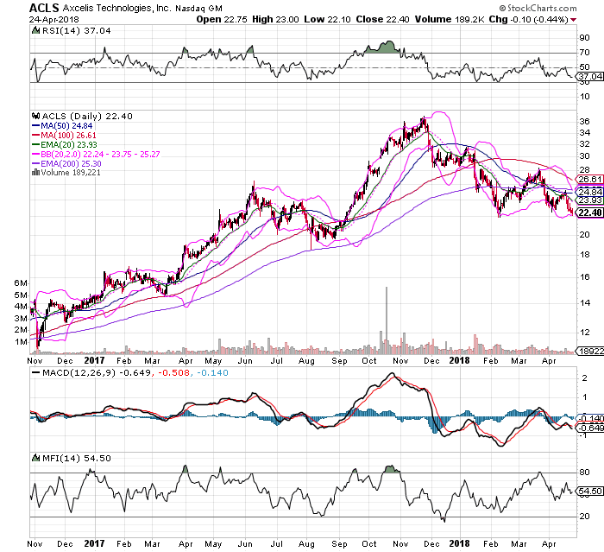Click the 2017 label on bottom date axis
The image size is (604, 552).
coord(94,543)
